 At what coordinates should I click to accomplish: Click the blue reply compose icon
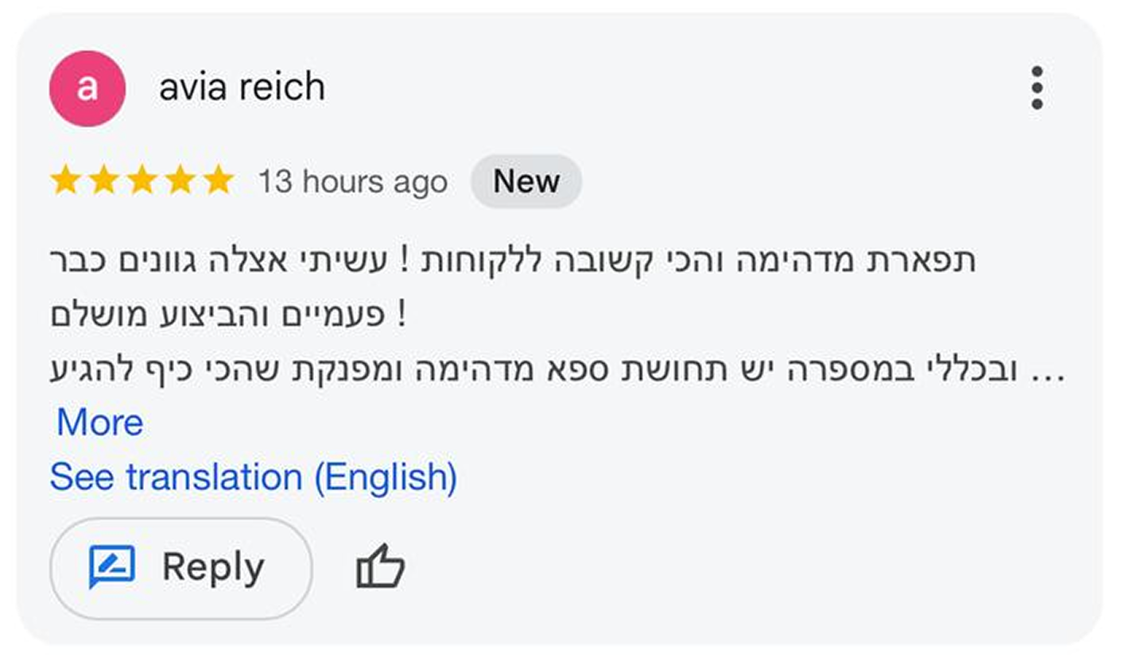[111, 567]
